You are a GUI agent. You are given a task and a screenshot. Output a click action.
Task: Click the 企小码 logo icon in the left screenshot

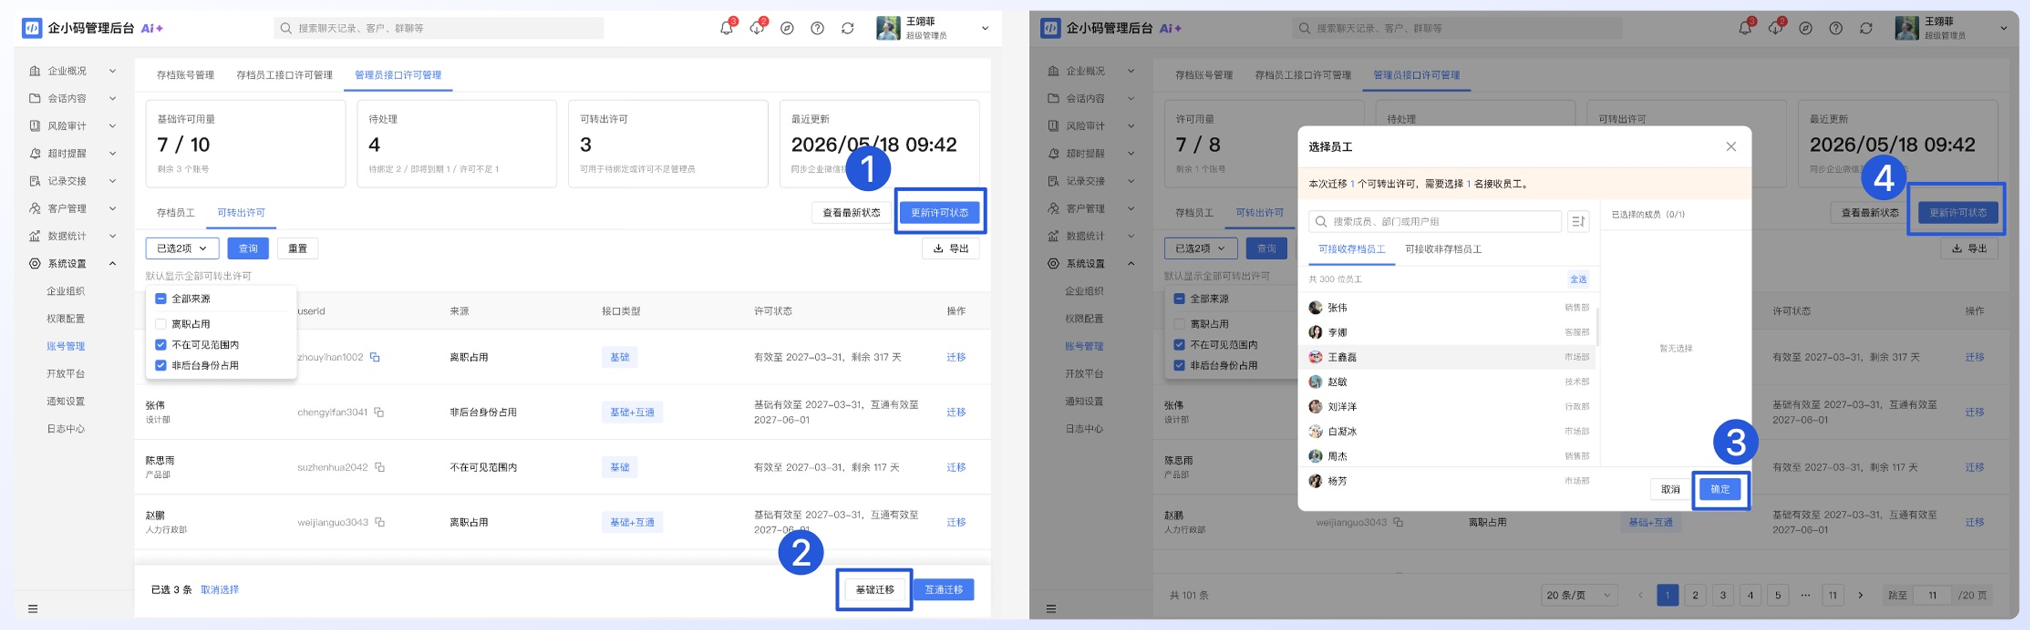pos(32,29)
